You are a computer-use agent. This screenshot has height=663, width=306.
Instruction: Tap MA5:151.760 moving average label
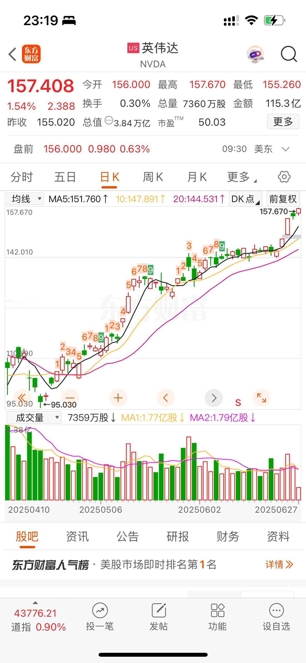coord(78,199)
